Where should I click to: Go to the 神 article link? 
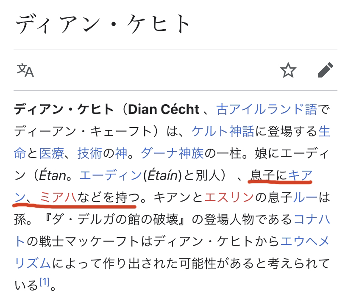pos(121,153)
